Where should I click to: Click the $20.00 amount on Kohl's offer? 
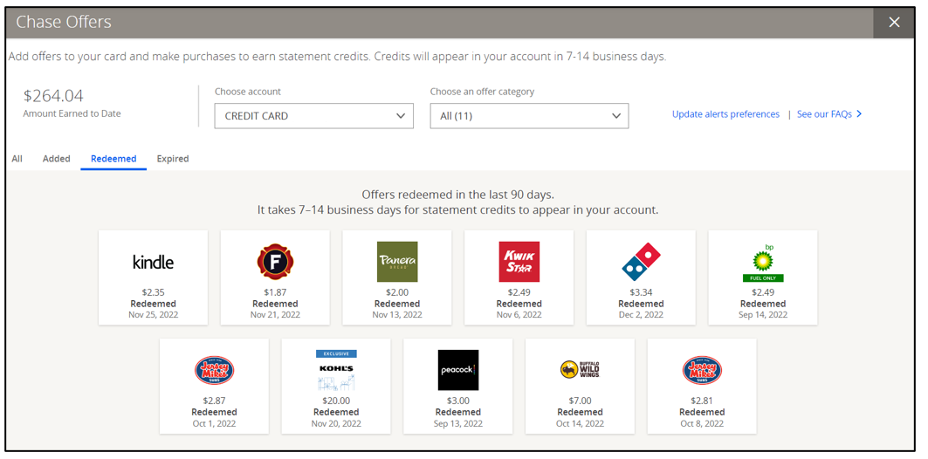pos(336,401)
